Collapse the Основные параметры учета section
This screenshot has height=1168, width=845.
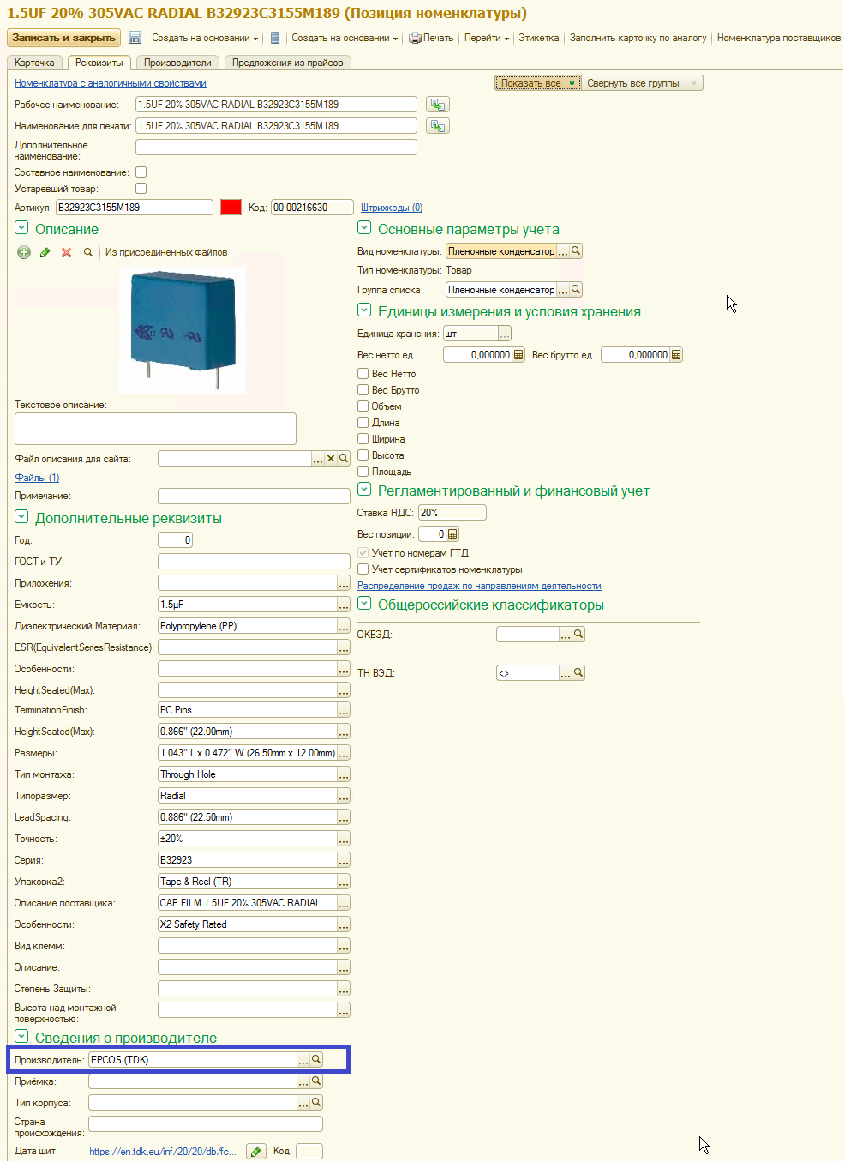pos(364,228)
